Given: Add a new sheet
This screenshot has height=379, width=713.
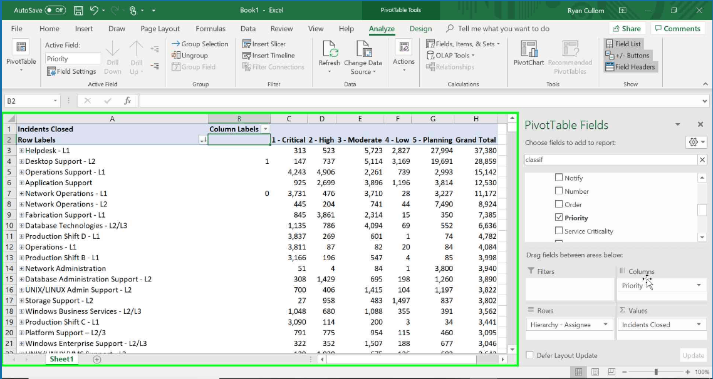Looking at the screenshot, I should 97,360.
